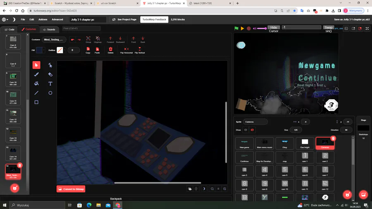Screen dimensions: 372x209
Task: Click See Project Page button
Action: tap(124, 19)
